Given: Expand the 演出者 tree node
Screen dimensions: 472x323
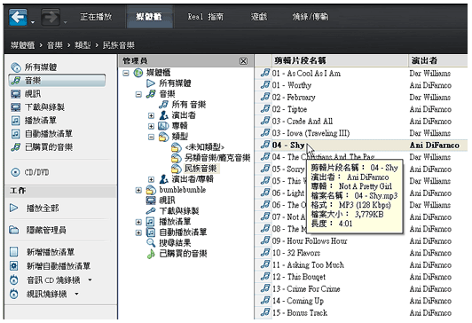Looking at the screenshot, I should coord(151,115).
